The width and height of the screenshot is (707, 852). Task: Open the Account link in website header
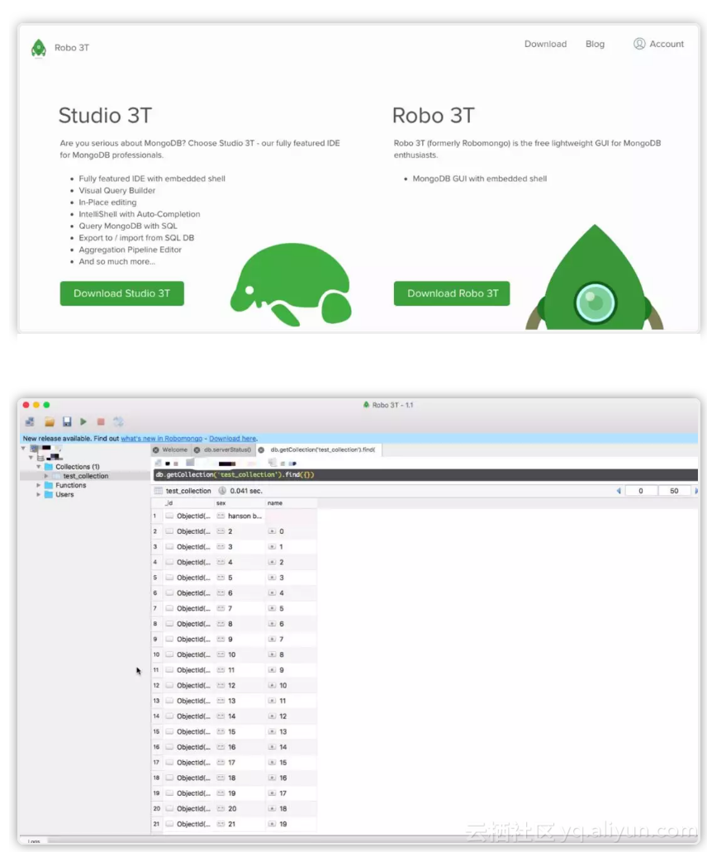658,44
